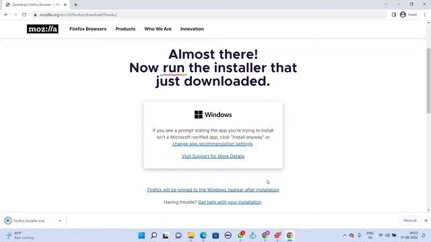The image size is (431, 242).
Task: Open Task View on the taskbar
Action: [166, 235]
